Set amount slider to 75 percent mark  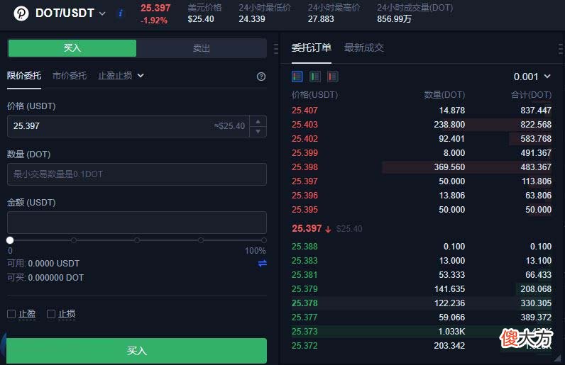click(200, 240)
